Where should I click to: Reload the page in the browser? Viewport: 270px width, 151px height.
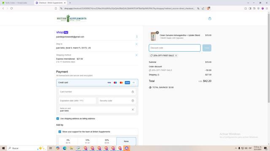[11, 8]
